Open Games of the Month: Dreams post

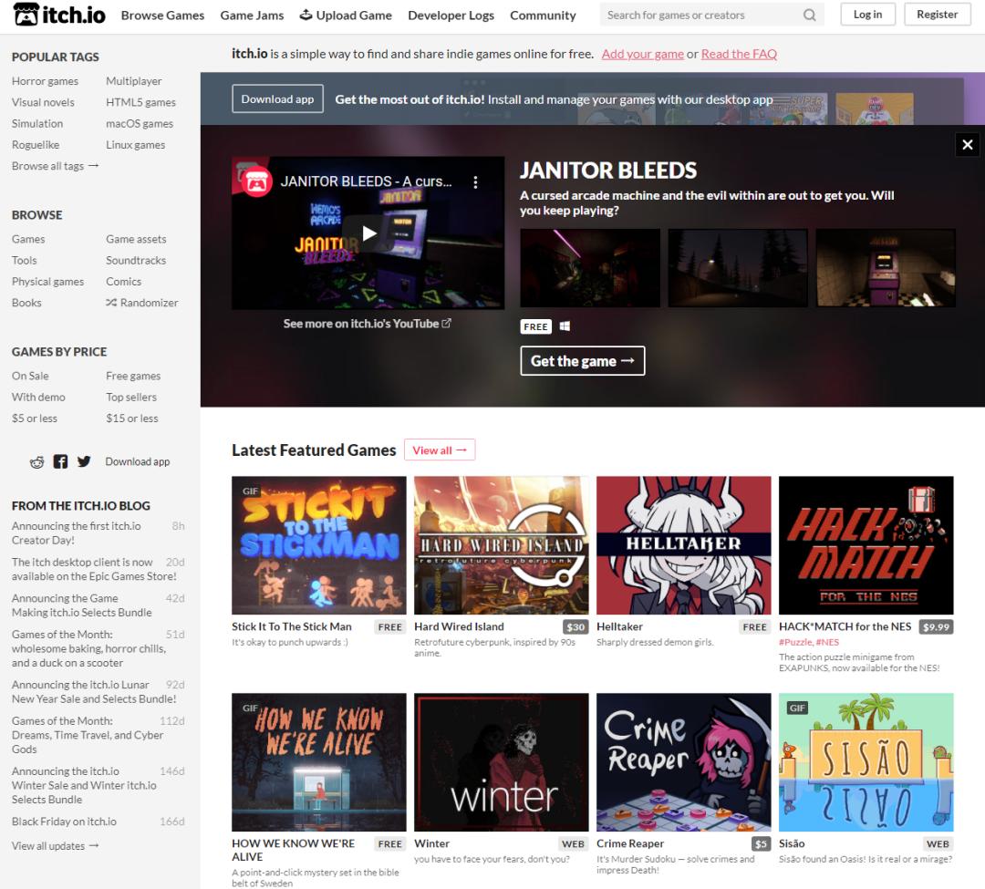pos(88,735)
